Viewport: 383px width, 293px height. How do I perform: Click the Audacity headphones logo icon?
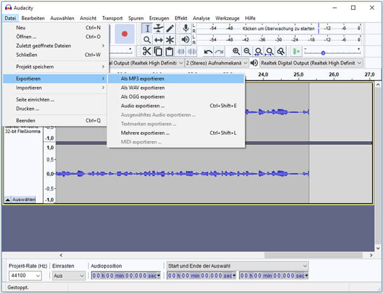click(x=8, y=8)
